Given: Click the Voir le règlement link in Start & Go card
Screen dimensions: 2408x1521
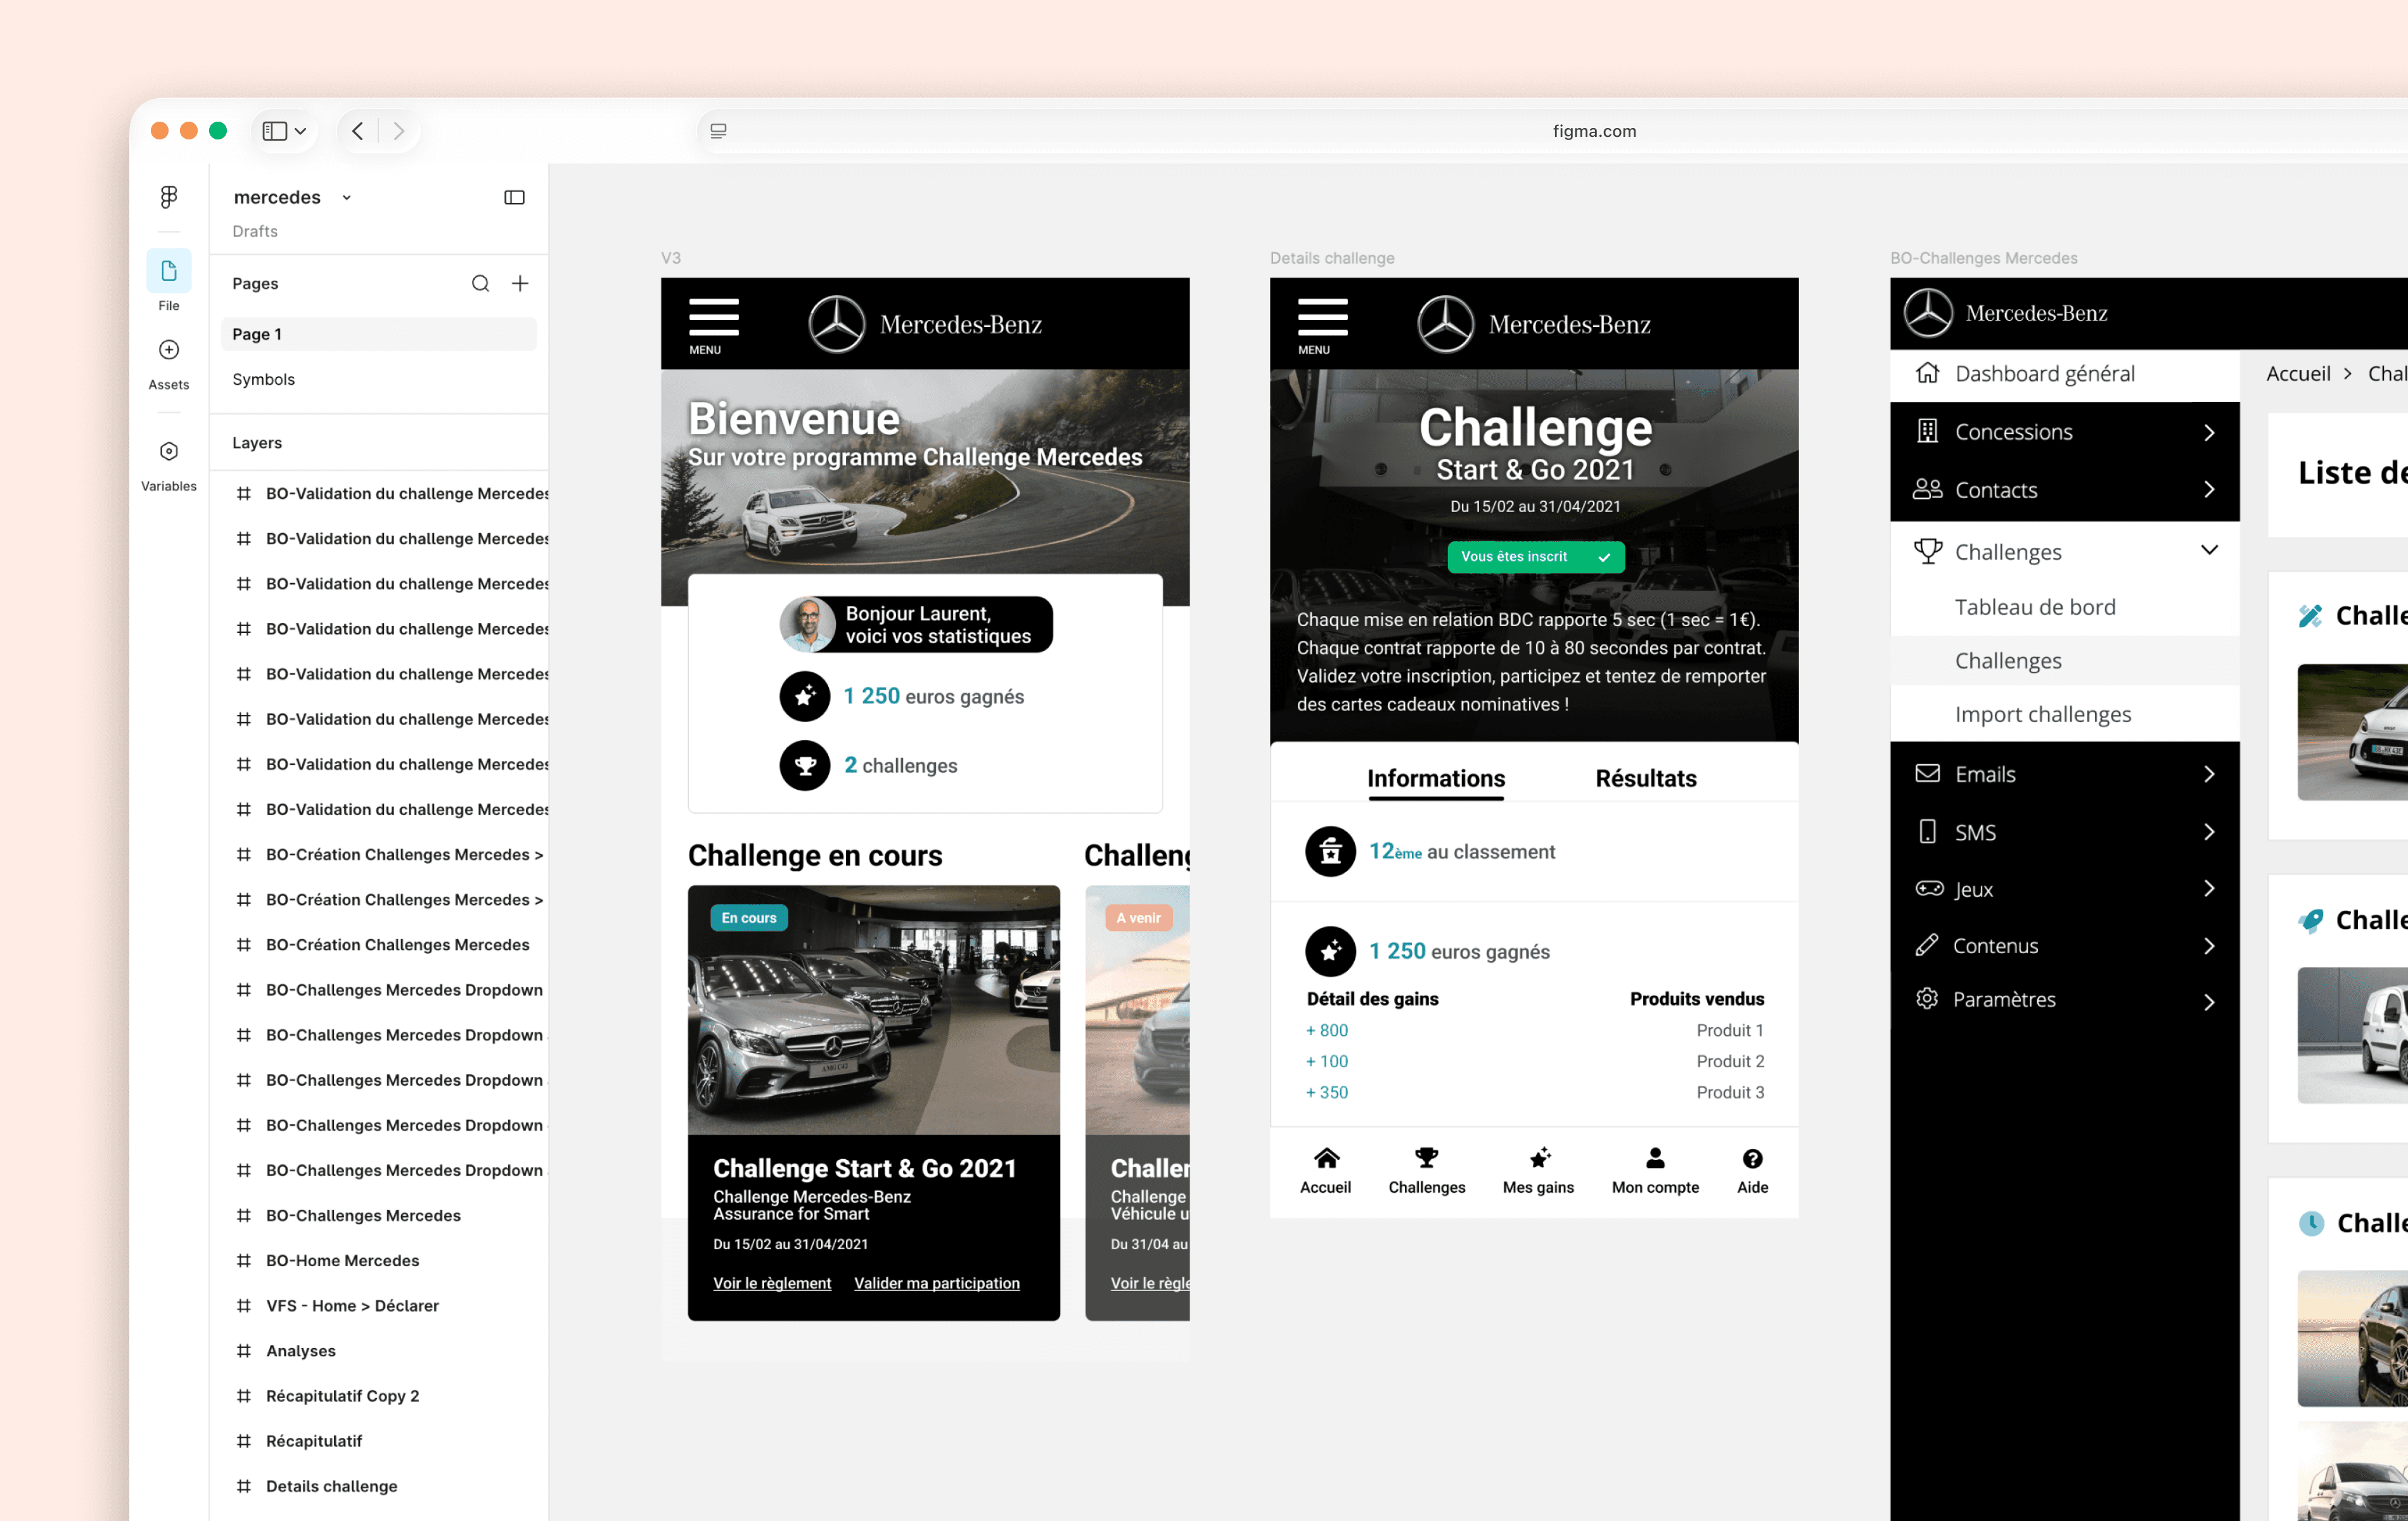Looking at the screenshot, I should click(772, 1283).
